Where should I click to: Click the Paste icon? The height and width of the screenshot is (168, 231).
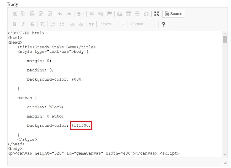pyautogui.click(x=32, y=14)
